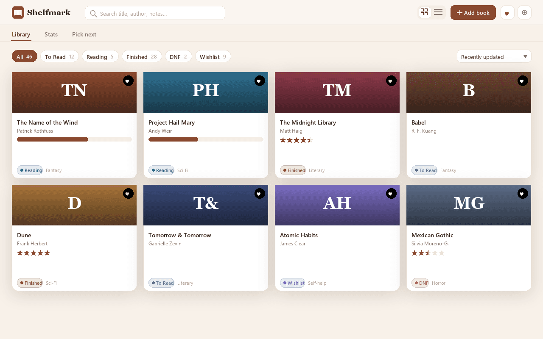Viewport: 543px width, 339px height.
Task: Open the Recently updated sort dropdown
Action: (x=494, y=56)
